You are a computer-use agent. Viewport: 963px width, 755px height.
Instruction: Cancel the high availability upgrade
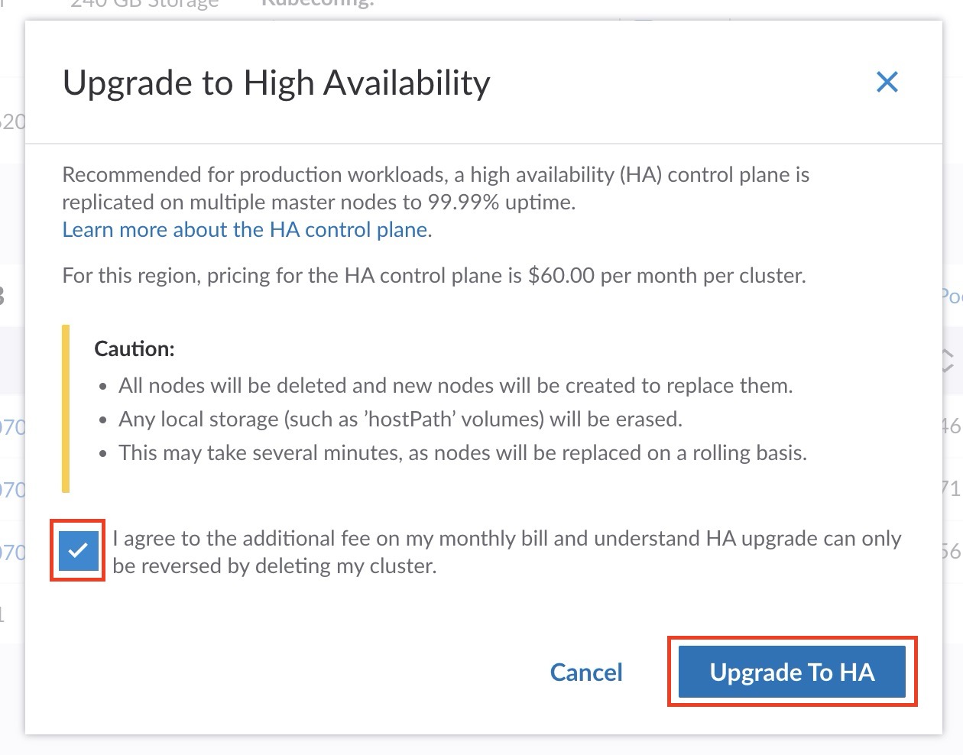pos(586,672)
